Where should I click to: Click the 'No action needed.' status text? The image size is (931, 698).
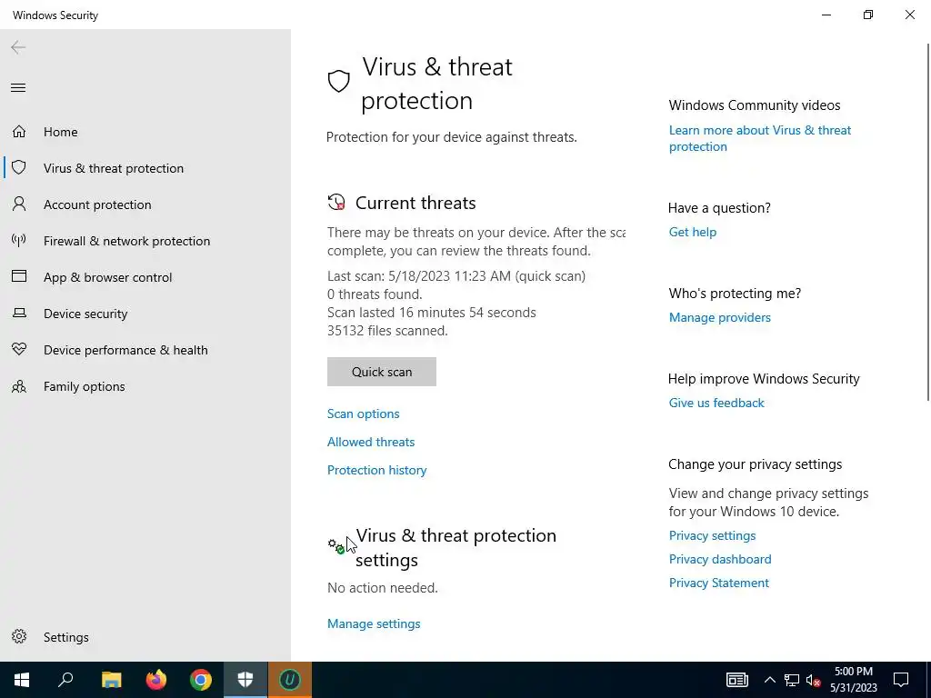(383, 588)
